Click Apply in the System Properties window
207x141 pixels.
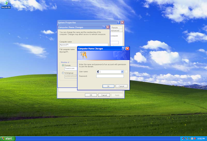point(117,95)
